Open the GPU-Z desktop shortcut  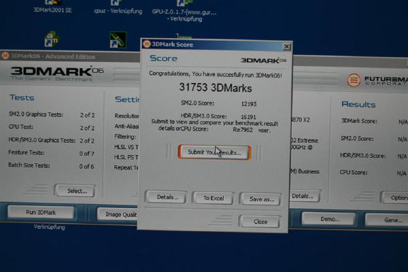pyautogui.click(x=184, y=10)
